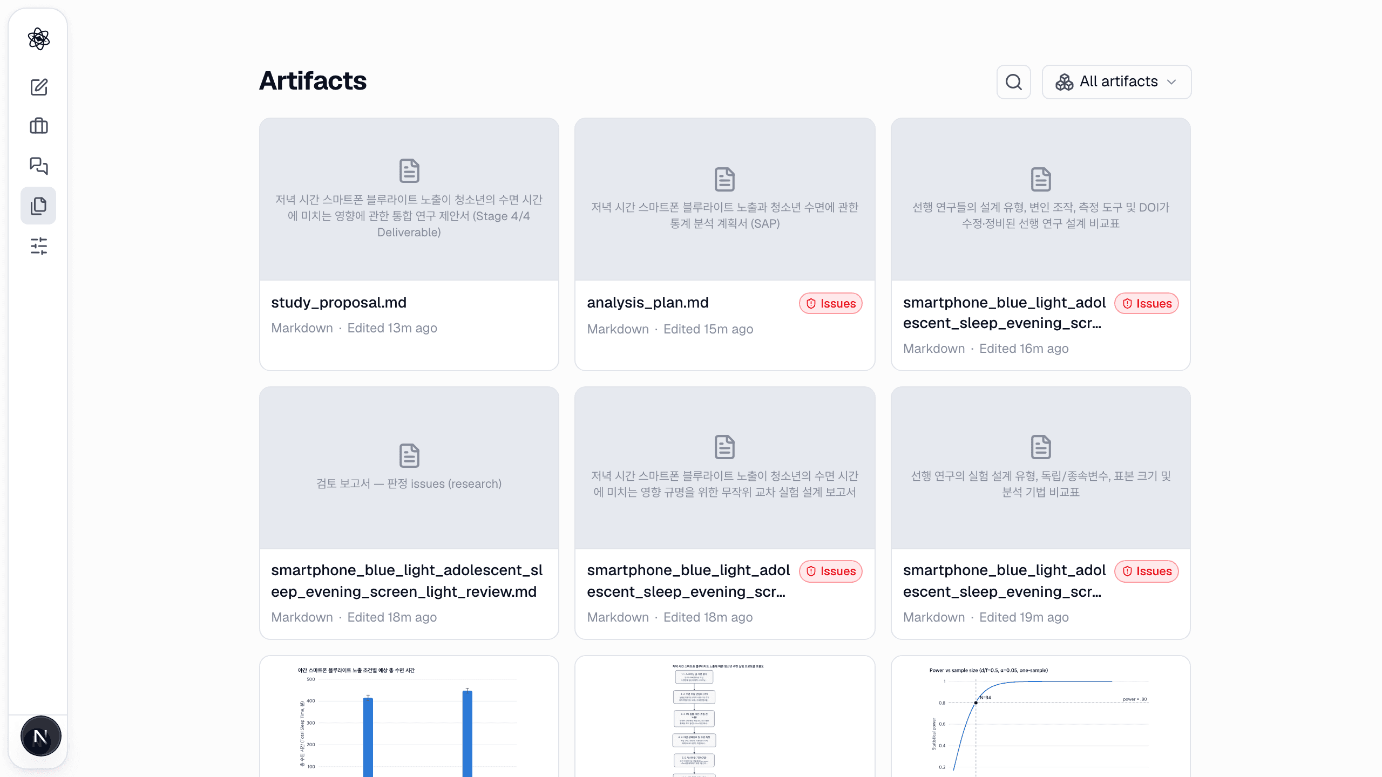
Task: Open the bar chart sleep time thumbnail
Action: (x=409, y=717)
